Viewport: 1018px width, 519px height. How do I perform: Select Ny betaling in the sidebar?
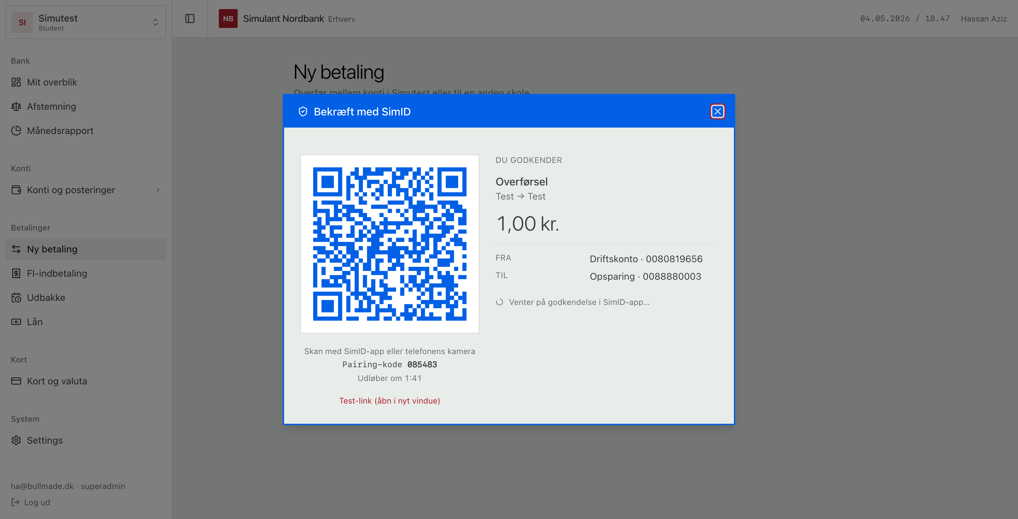[x=86, y=249]
